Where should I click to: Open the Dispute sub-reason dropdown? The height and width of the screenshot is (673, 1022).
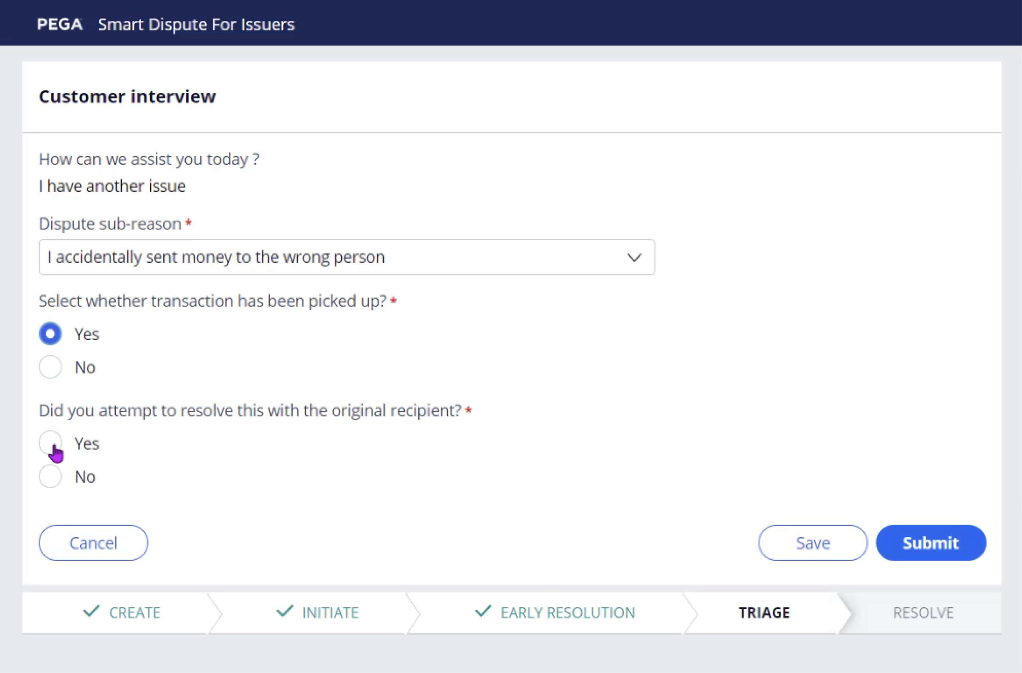pos(346,257)
